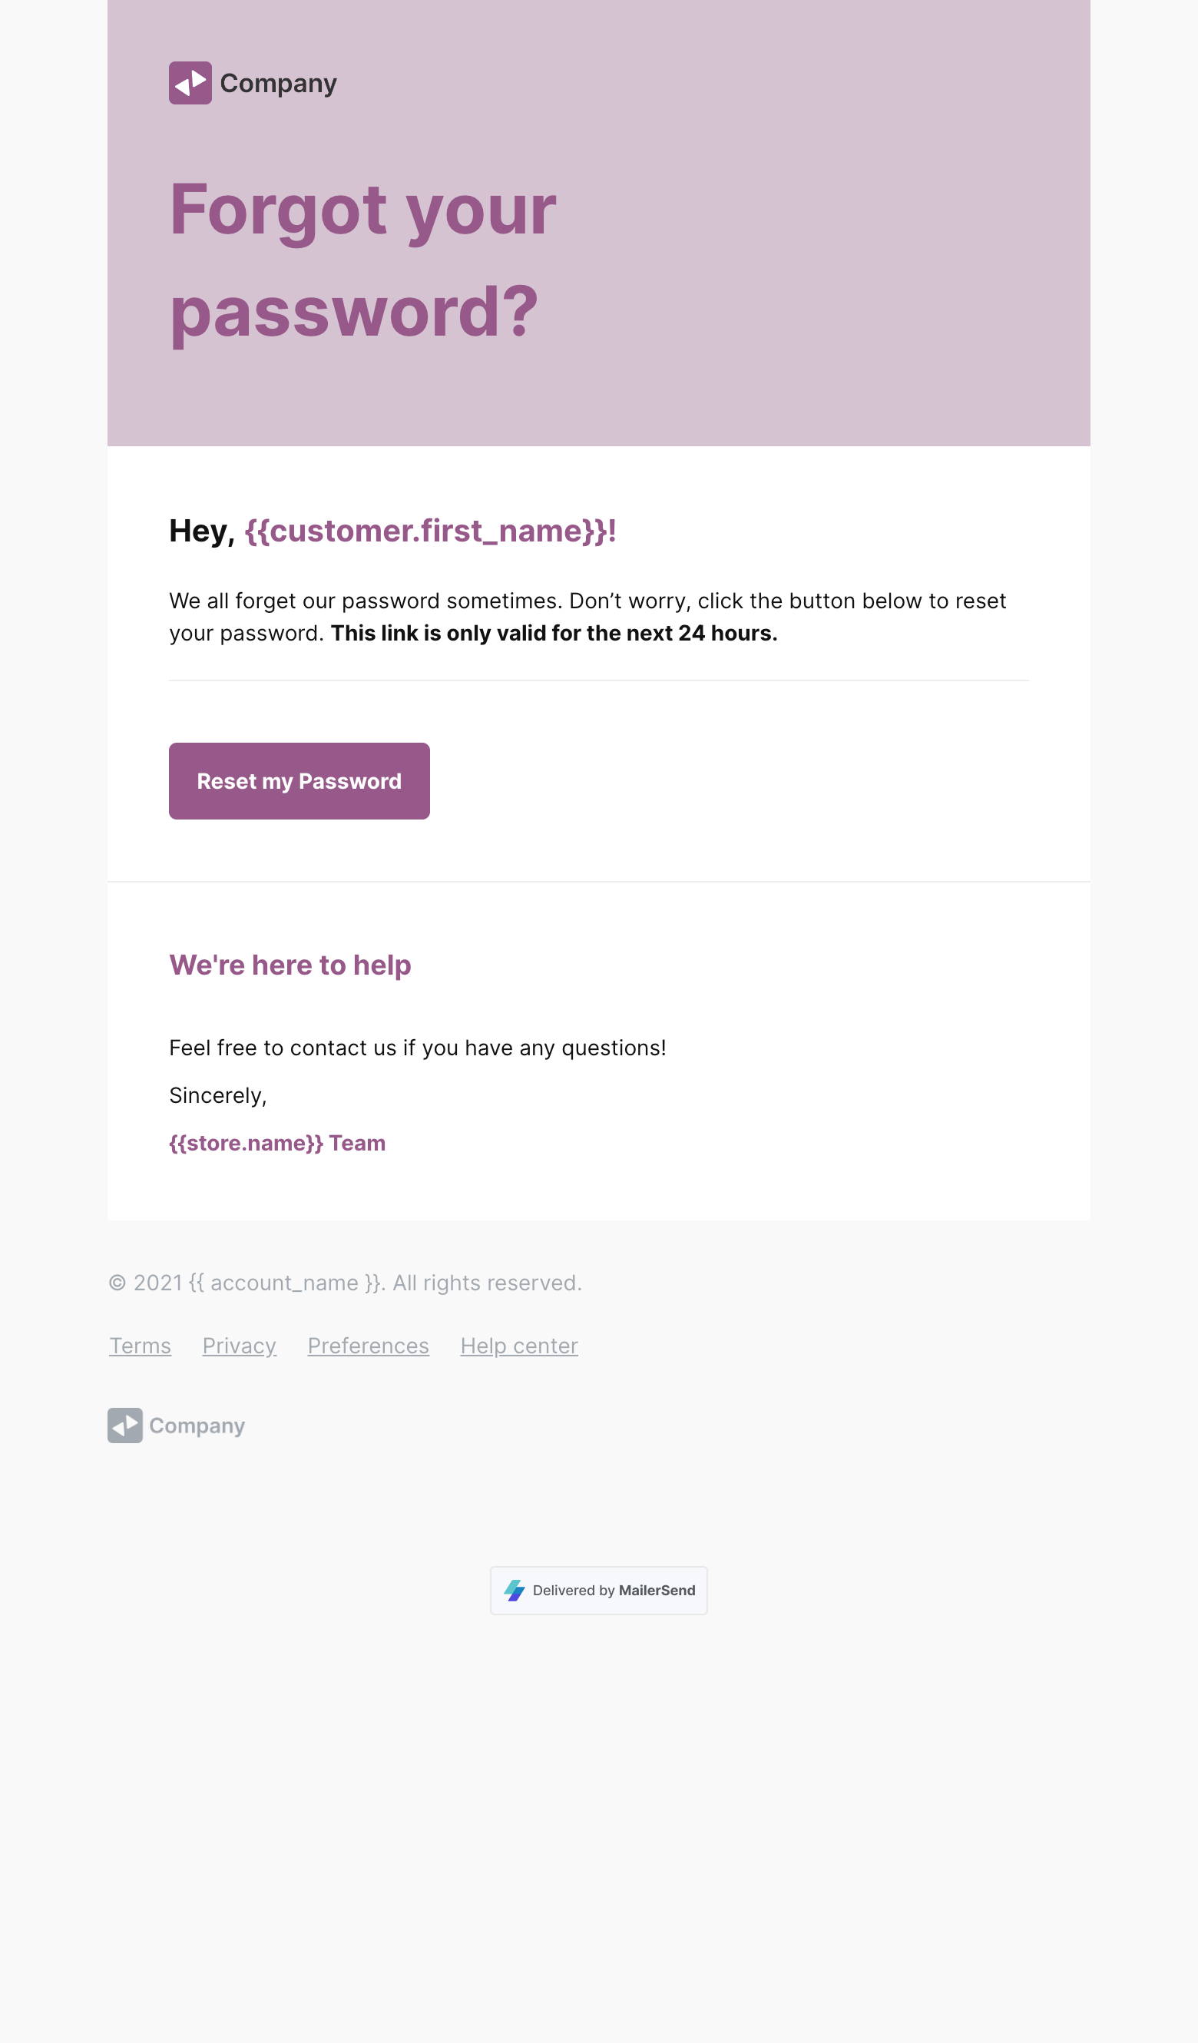Click the "We're here to help" heading
This screenshot has width=1198, height=2043.
tap(290, 965)
